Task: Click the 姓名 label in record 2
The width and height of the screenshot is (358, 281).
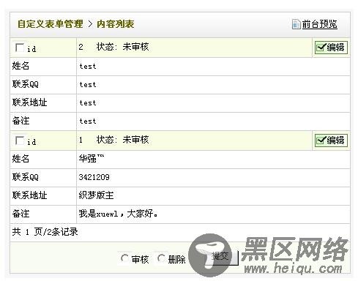Action: [x=20, y=66]
